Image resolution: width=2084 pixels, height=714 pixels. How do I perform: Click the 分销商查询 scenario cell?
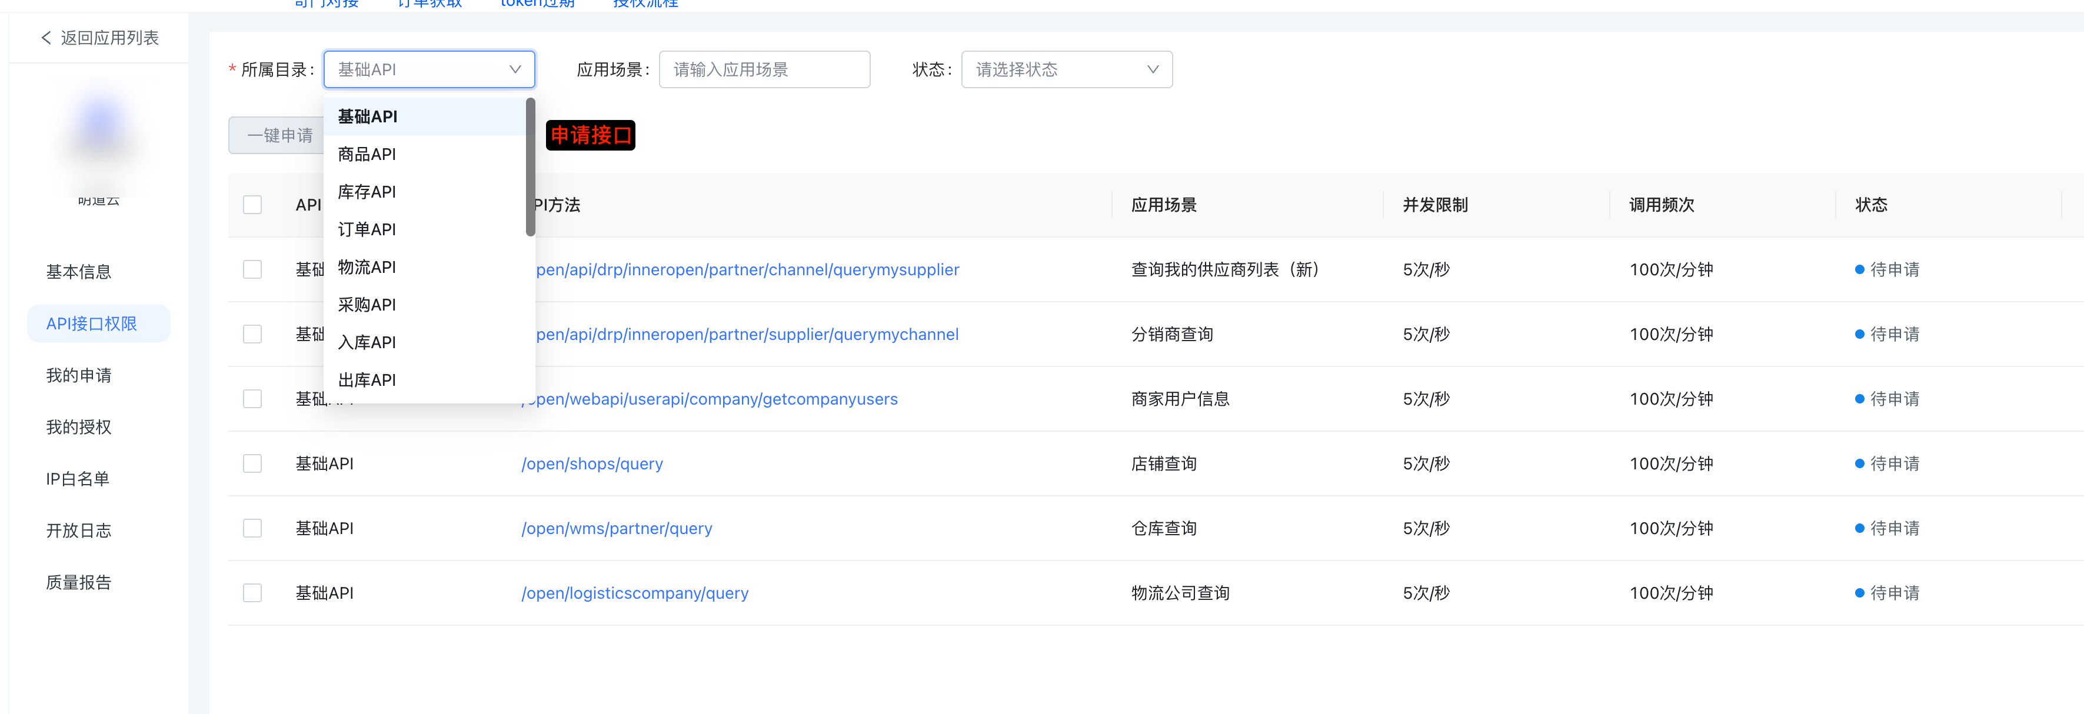click(x=1172, y=334)
